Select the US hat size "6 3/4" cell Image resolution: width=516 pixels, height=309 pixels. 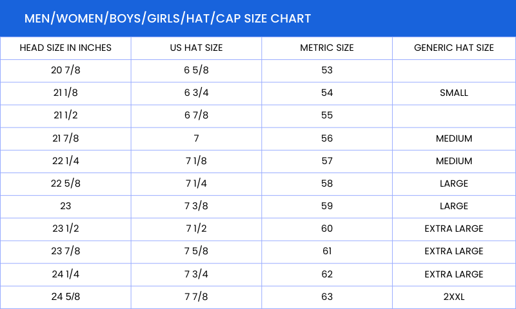click(196, 93)
